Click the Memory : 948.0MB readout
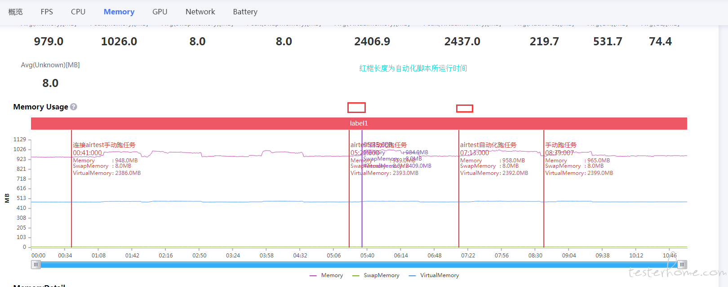The height and width of the screenshot is (287, 728). pos(105,161)
